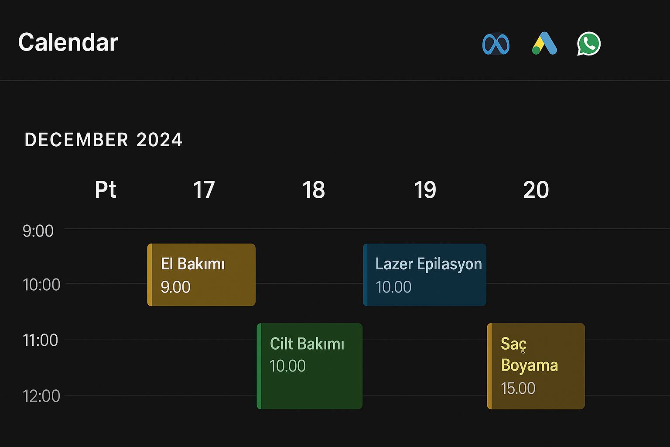
Task: Choose day 20 column header
Action: 536,190
